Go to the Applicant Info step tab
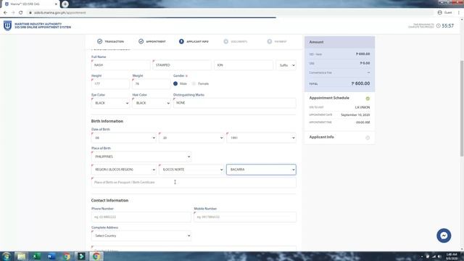This screenshot has width=464, height=261. 194,41
